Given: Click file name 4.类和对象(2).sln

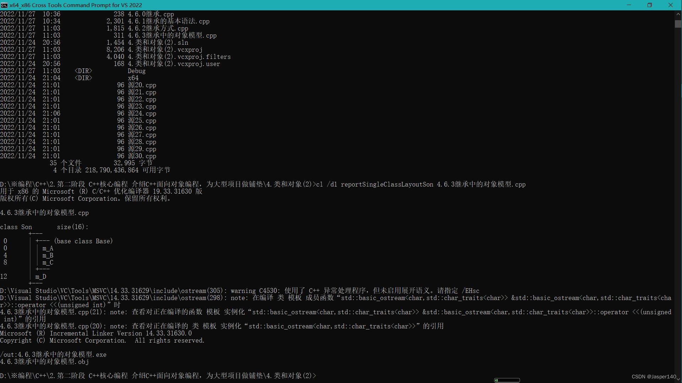Looking at the screenshot, I should coord(158,43).
